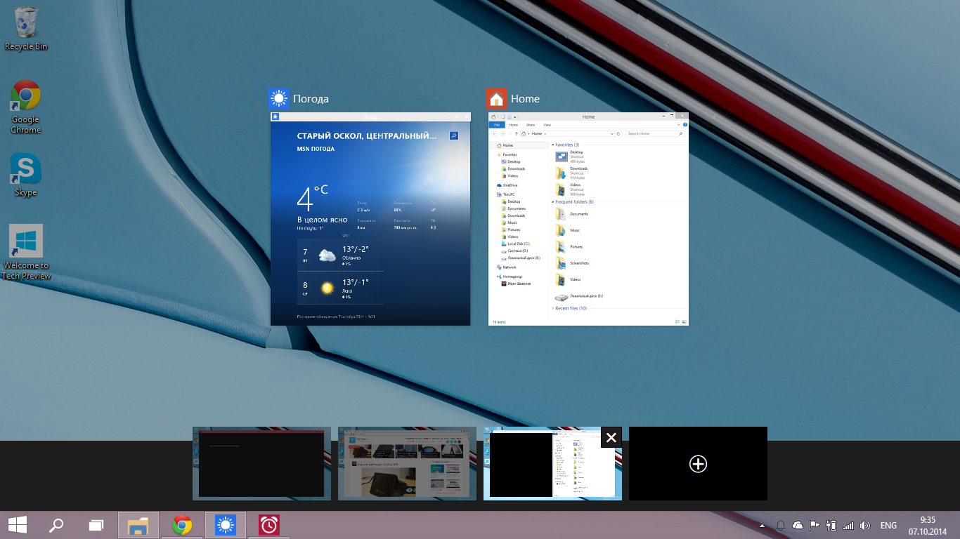
Task: Open File Explorer from the taskbar
Action: 138,525
